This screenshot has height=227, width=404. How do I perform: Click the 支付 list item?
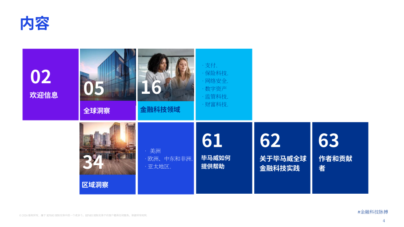[211, 65]
